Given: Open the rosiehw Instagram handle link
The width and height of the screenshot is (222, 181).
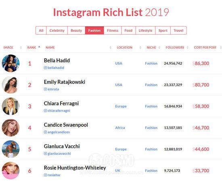Looking at the screenshot, I should pos(54,175).
